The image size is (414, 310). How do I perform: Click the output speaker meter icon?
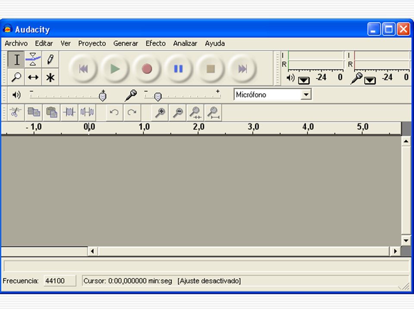[290, 78]
